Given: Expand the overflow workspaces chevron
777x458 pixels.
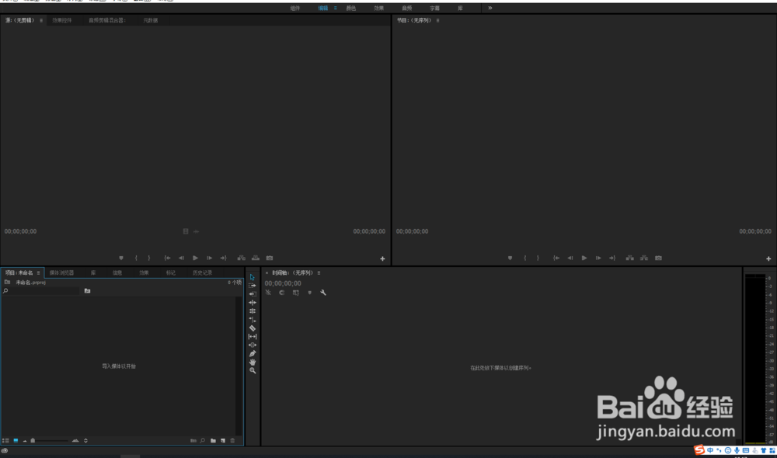Looking at the screenshot, I should [490, 8].
